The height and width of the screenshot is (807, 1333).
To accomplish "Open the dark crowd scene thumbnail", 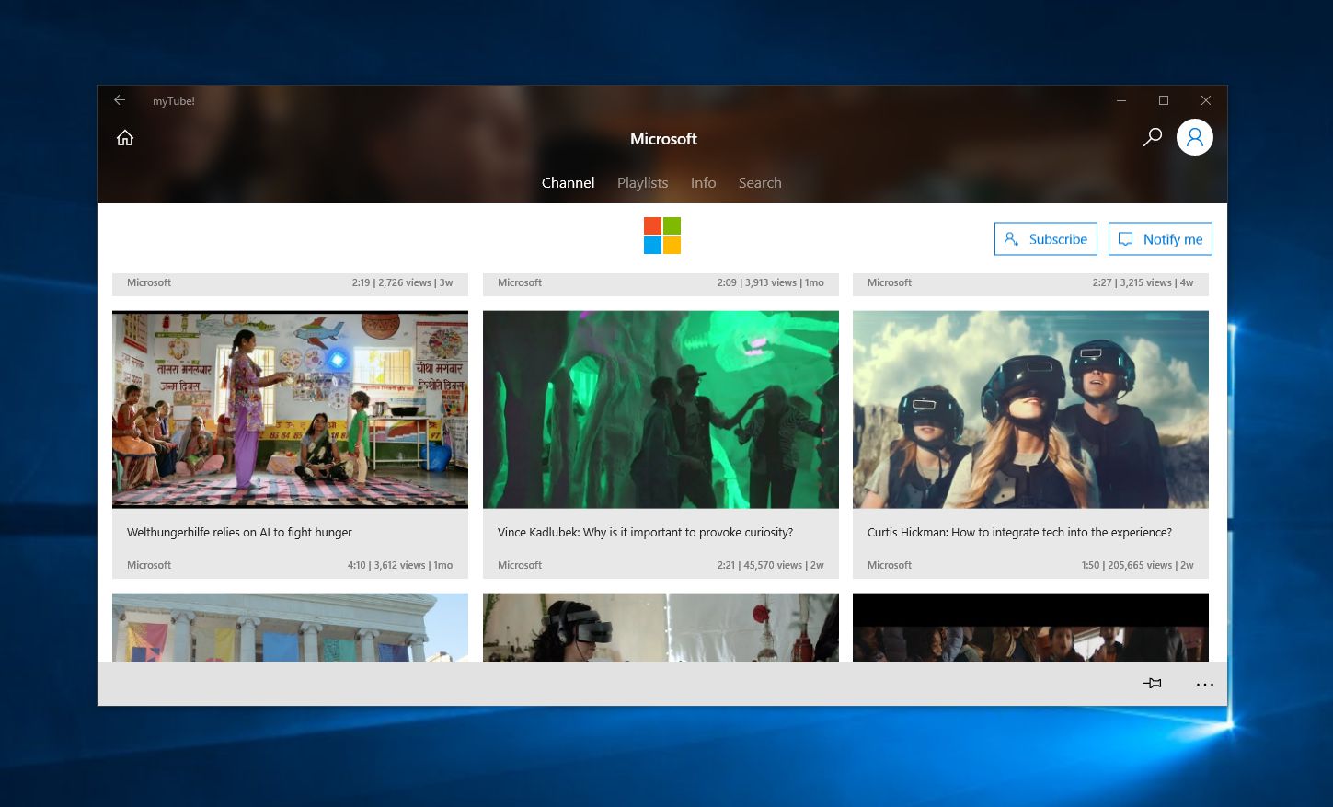I will point(1030,628).
